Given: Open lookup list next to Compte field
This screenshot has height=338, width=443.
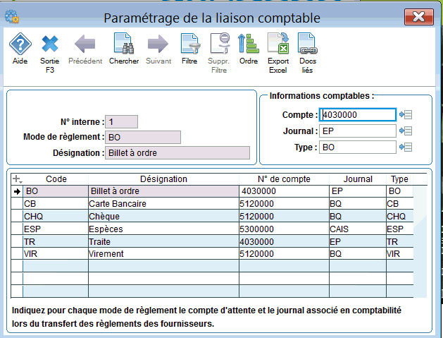Looking at the screenshot, I should tap(406, 114).
